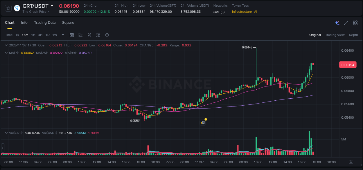The image size is (363, 170).
Task: Switch to the Trading Data tab
Action: [45, 23]
